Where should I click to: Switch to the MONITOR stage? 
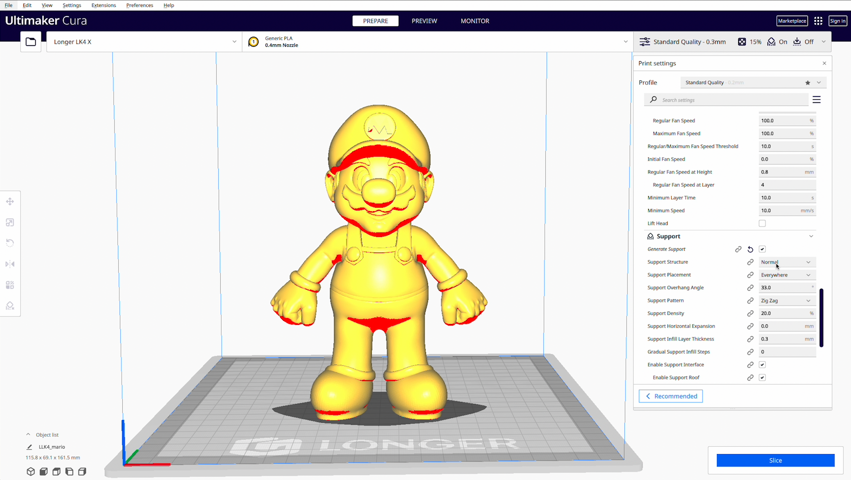tap(475, 21)
